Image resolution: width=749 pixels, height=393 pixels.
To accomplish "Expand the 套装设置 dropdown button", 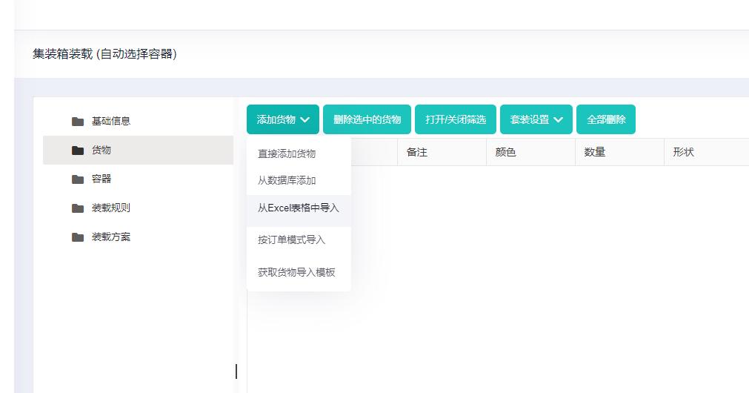I will (x=536, y=119).
